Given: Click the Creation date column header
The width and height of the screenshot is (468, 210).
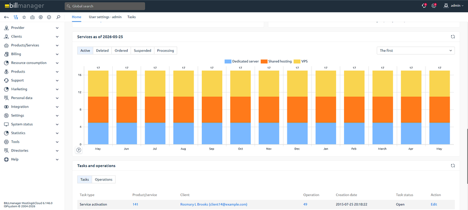Looking at the screenshot, I should coord(346,195).
